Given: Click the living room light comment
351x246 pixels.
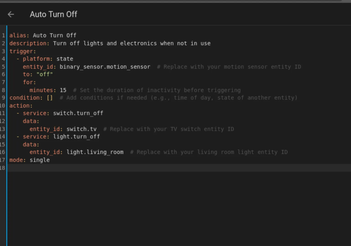Looking at the screenshot, I should click(x=208, y=152).
